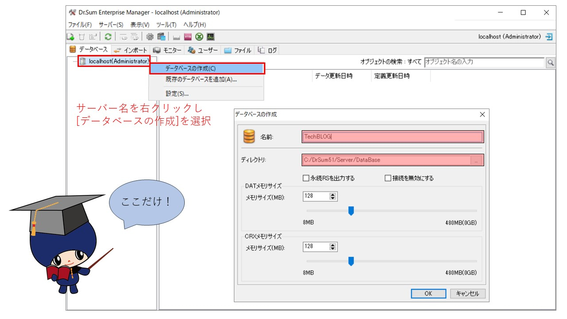Switch to インポート tab

coord(131,50)
